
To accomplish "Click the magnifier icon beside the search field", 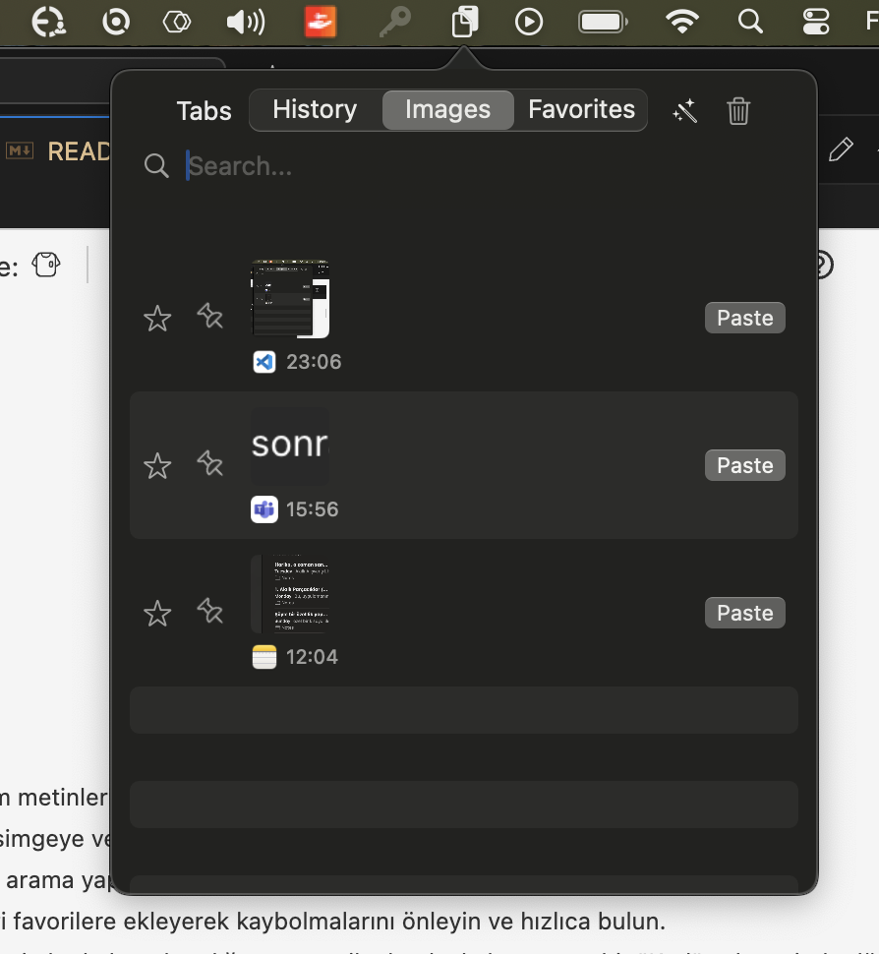I will click(x=156, y=165).
